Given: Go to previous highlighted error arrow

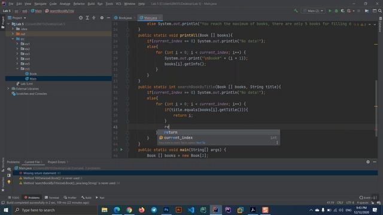Looking at the screenshot, I should point(370,24).
